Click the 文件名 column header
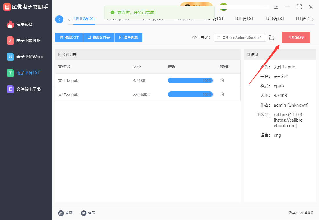 point(64,67)
